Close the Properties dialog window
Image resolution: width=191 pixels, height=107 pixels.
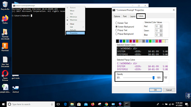174,10
